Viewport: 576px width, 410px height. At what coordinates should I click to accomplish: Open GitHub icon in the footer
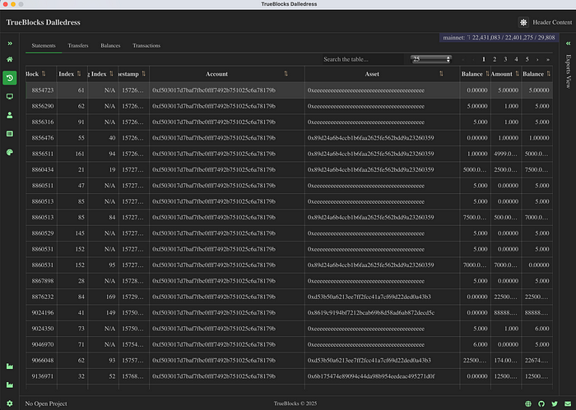(541, 403)
